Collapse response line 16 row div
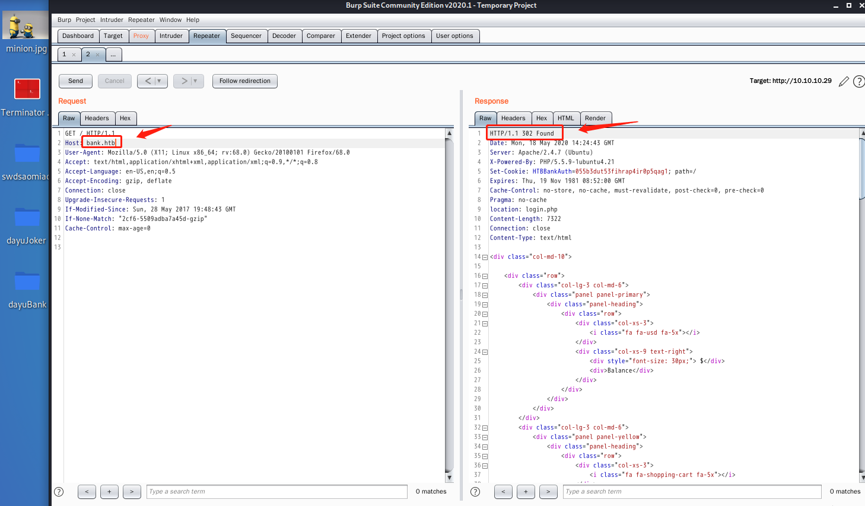The image size is (865, 506). [x=485, y=276]
